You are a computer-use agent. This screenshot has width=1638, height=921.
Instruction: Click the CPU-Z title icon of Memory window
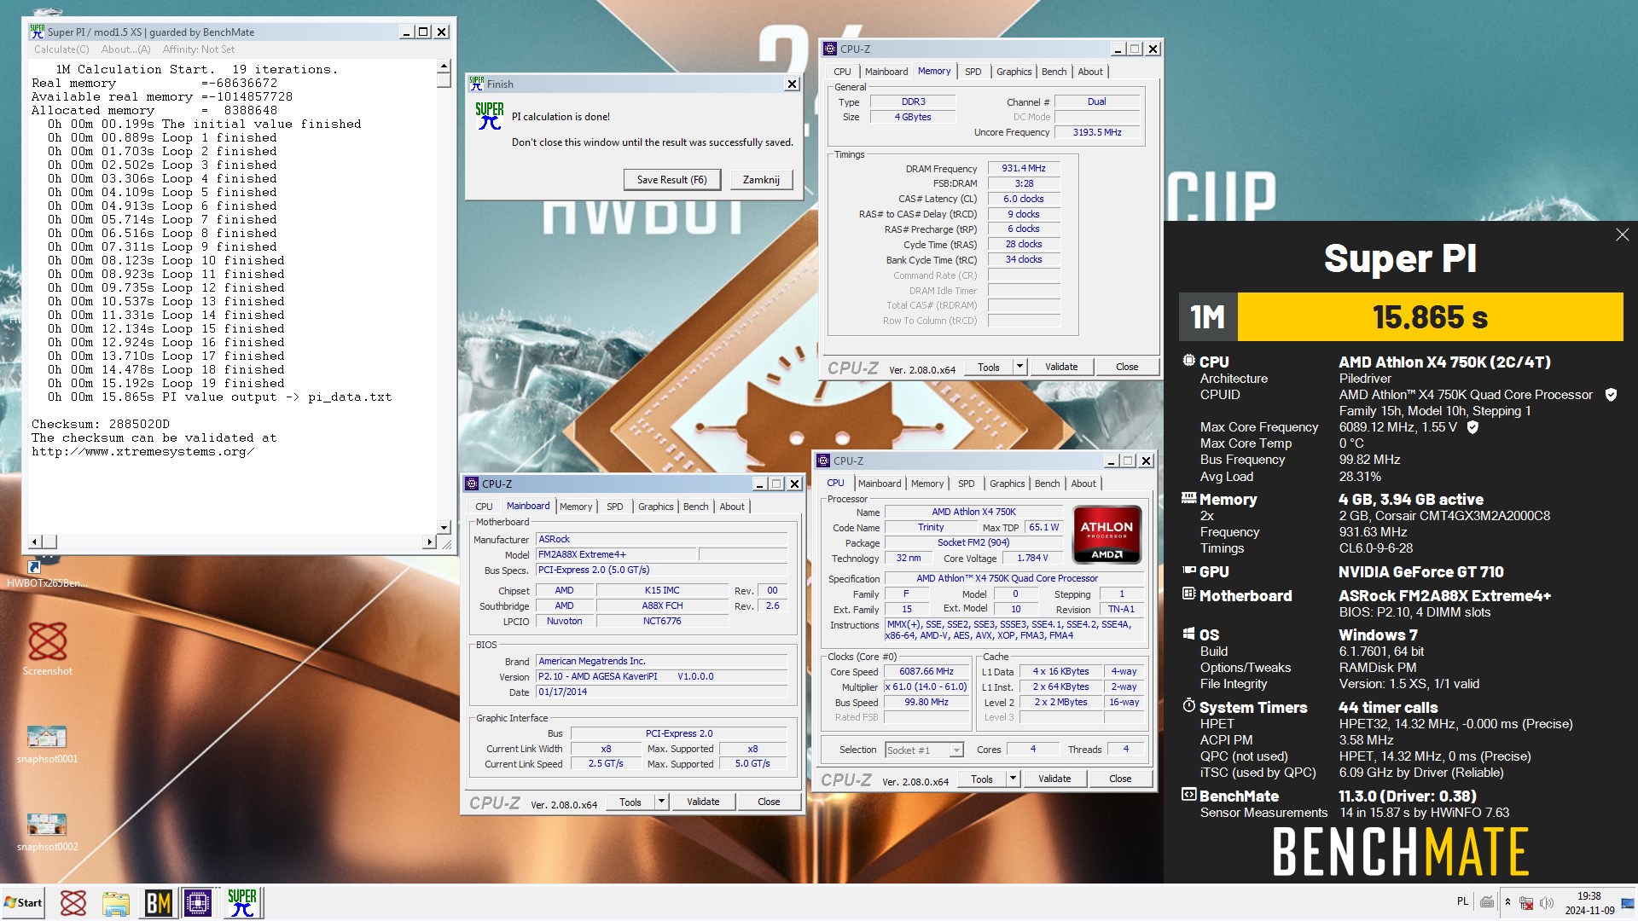click(x=830, y=49)
